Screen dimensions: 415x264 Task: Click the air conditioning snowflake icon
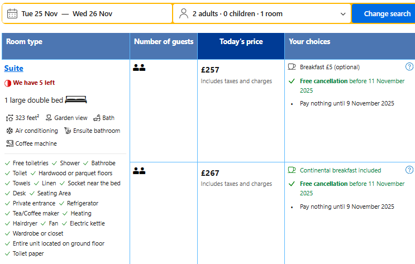coord(9,131)
